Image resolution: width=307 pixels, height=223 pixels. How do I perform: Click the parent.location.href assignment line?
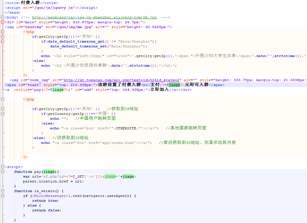[53, 181]
